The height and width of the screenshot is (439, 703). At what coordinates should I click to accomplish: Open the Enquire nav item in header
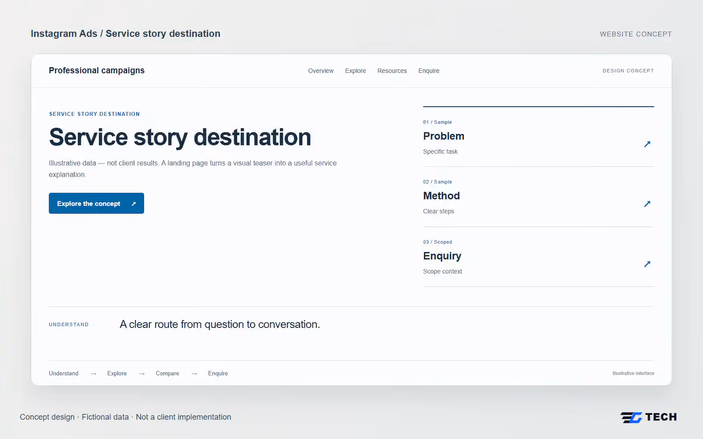click(429, 71)
